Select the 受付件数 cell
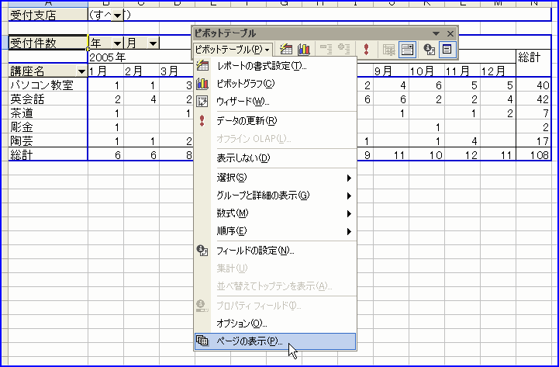Viewport: 559px width, 367px height. (48, 43)
